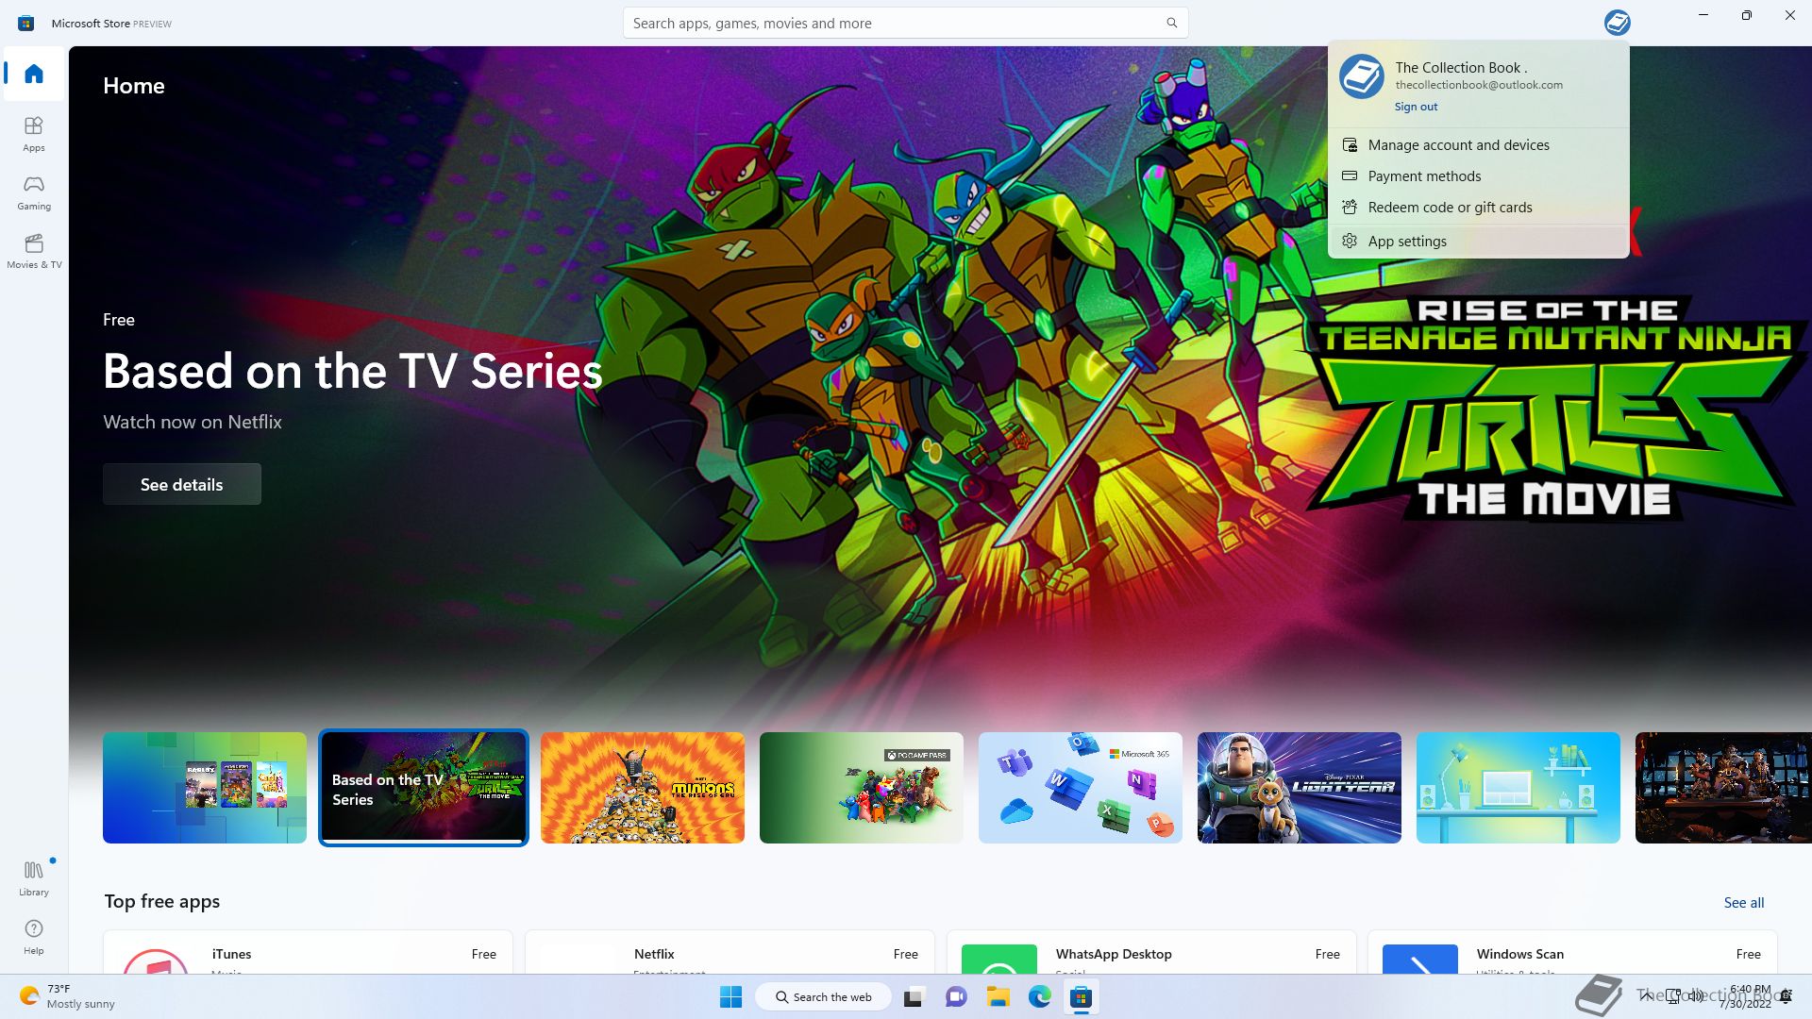The width and height of the screenshot is (1812, 1019).
Task: Open Microsoft Edge from taskbar
Action: click(x=1040, y=997)
